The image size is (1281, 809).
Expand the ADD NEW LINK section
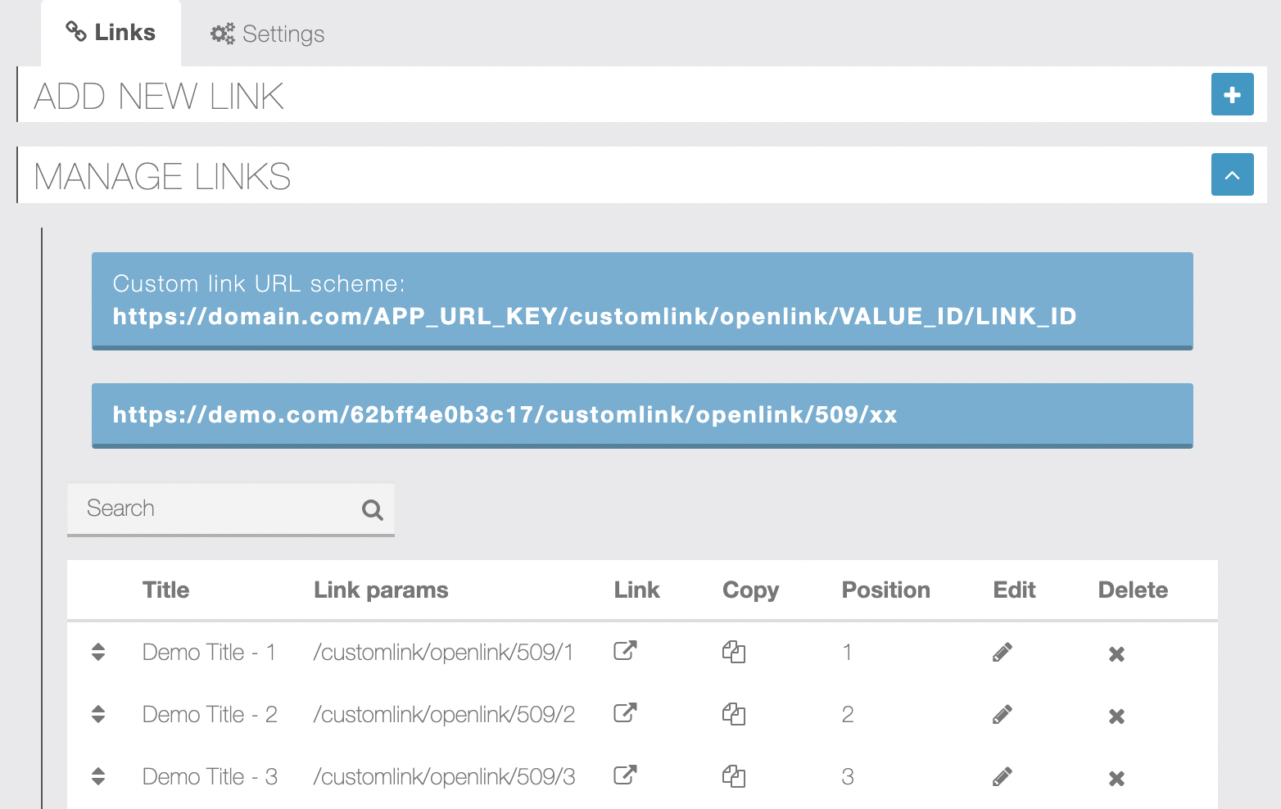1232,94
